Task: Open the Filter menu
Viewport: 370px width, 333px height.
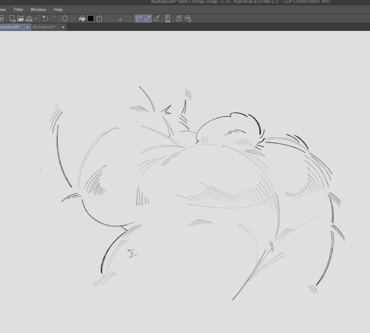Action: (18, 10)
